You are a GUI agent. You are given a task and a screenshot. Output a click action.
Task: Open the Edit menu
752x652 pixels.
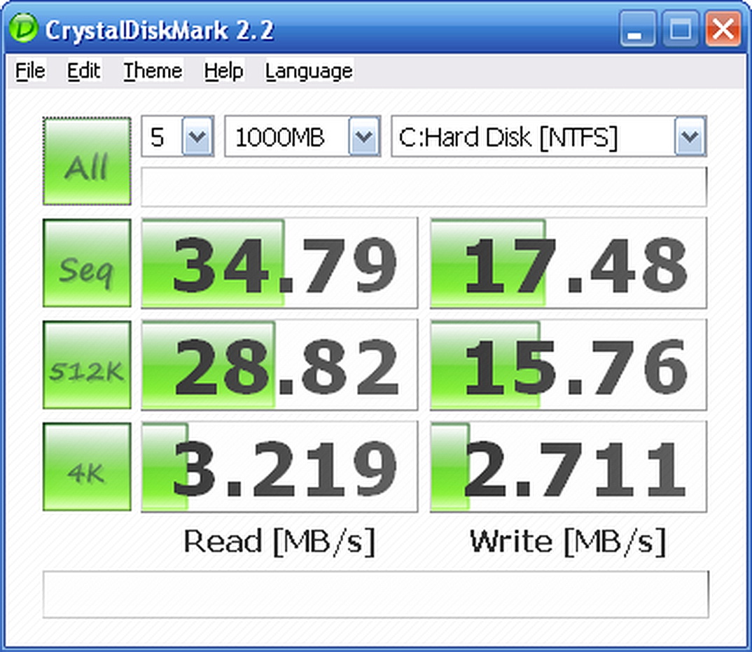pyautogui.click(x=83, y=71)
